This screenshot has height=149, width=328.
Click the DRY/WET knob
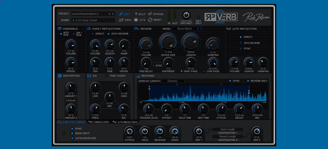coord(186,15)
